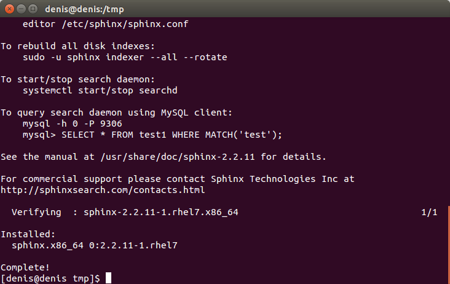This screenshot has height=284, width=450.
Task: Click the /usr/share/doc/sphinx-2.2.11 manual path
Action: 178,157
